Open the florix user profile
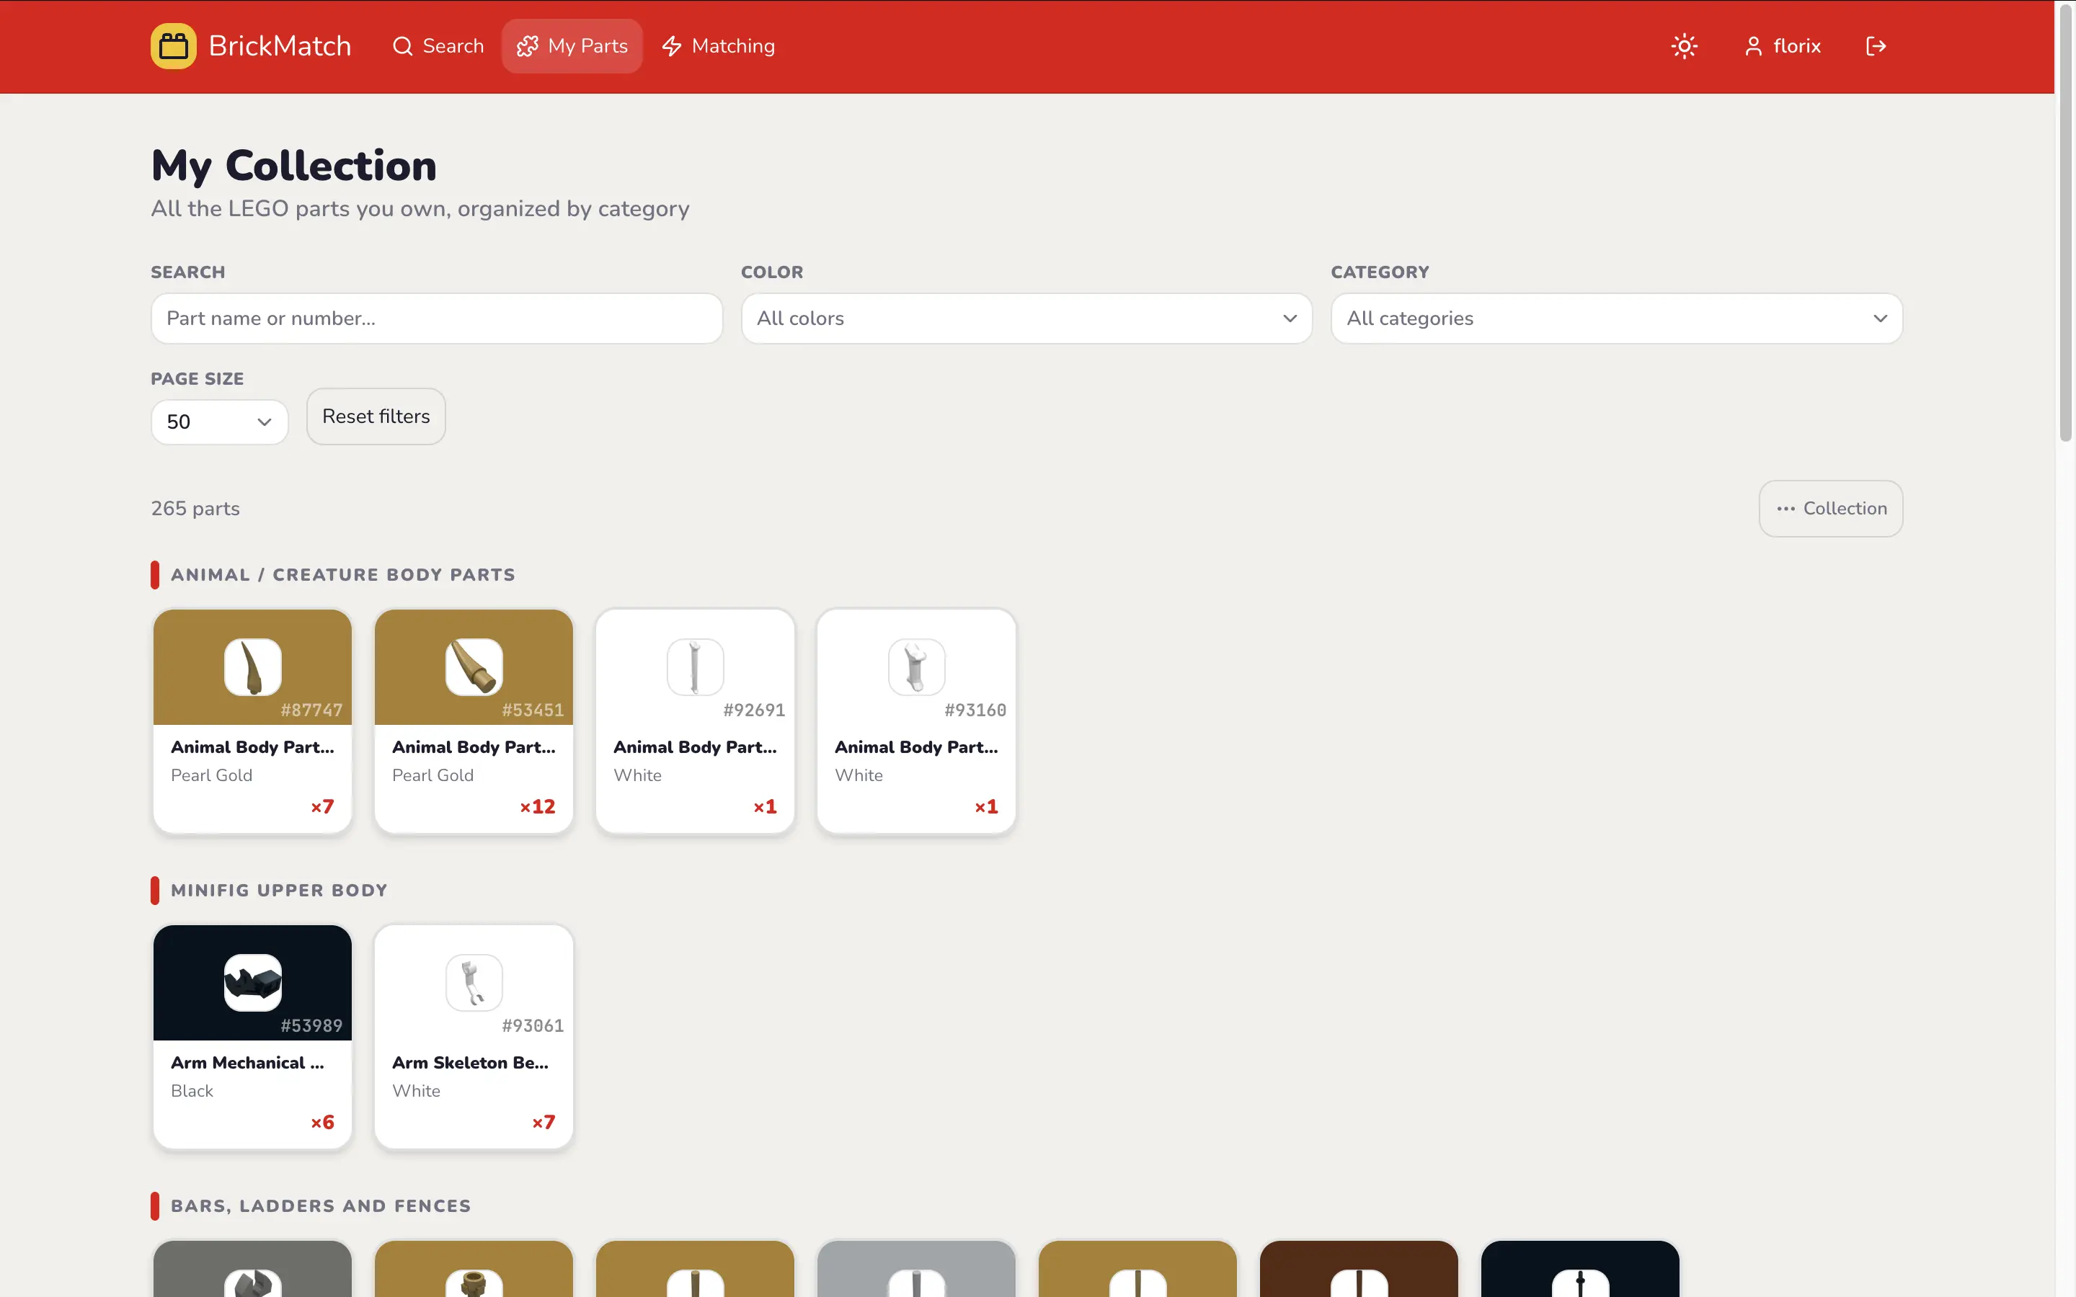The image size is (2076, 1297). pos(1783,46)
